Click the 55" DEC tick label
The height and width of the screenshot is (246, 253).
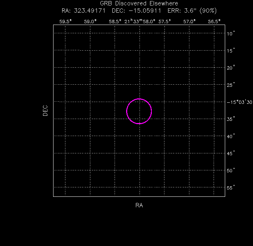[231, 188]
